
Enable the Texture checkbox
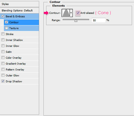click(7, 28)
